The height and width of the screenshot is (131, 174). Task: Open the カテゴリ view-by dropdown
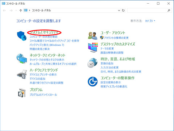tap(150, 21)
